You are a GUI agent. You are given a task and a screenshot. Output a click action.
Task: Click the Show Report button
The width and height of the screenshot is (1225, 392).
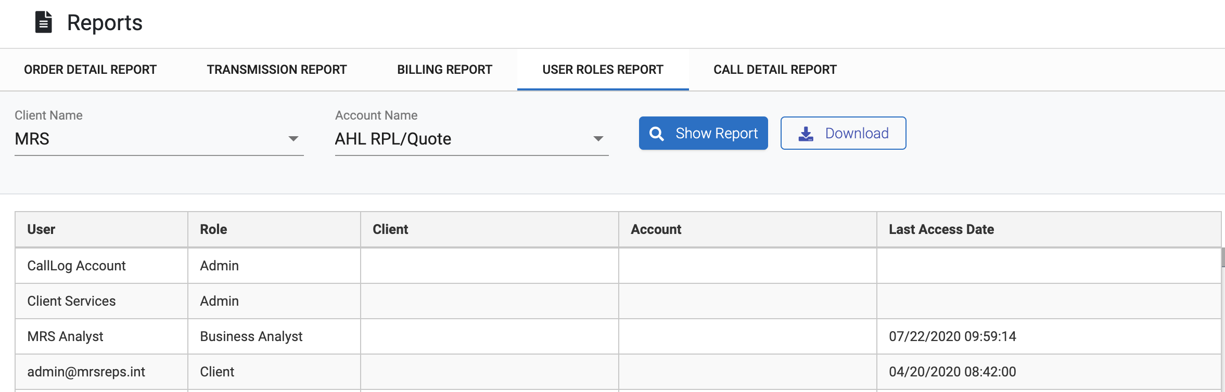pyautogui.click(x=704, y=133)
